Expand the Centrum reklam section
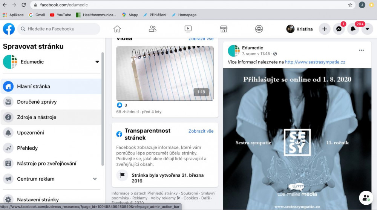 (x=95, y=179)
